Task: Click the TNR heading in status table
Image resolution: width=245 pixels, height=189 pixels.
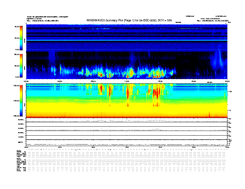Action: [18, 166]
